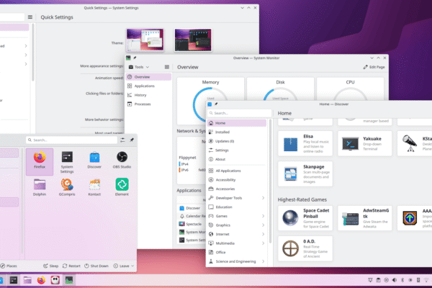Open Dolphin file manager in launcher
The height and width of the screenshot is (288, 432).
point(40,187)
